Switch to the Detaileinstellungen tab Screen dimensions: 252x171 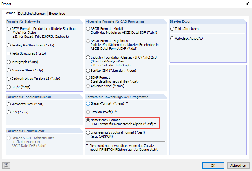click(x=32, y=14)
